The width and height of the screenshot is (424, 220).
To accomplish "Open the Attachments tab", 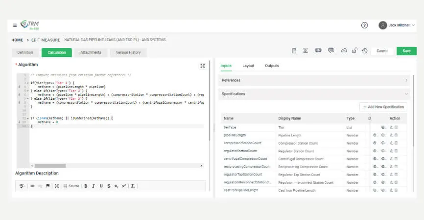I will coord(91,52).
